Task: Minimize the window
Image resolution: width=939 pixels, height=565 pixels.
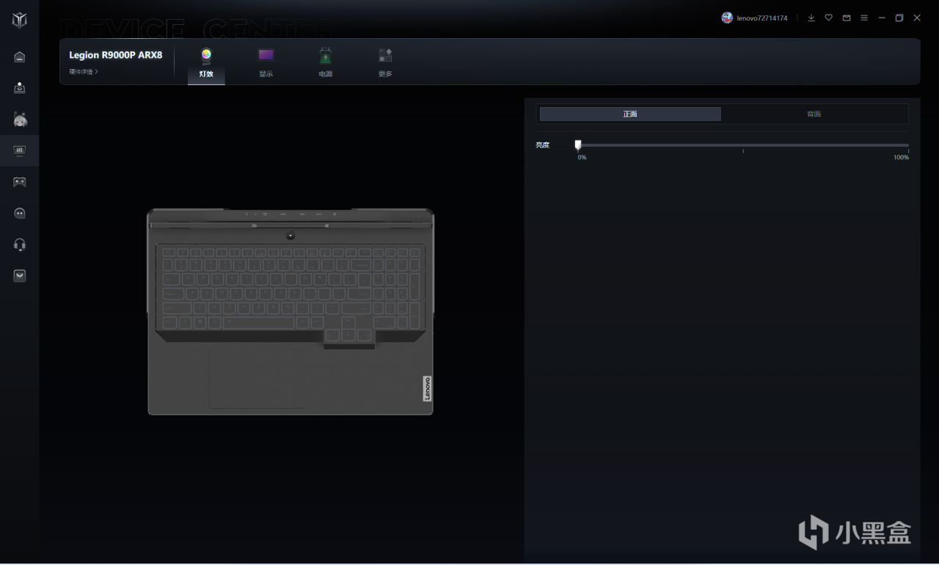Action: [882, 18]
